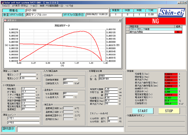The image size is (188, 135).
Task: Click the メーカ field showing OTHER
Action: pyautogui.click(x=110, y=76)
